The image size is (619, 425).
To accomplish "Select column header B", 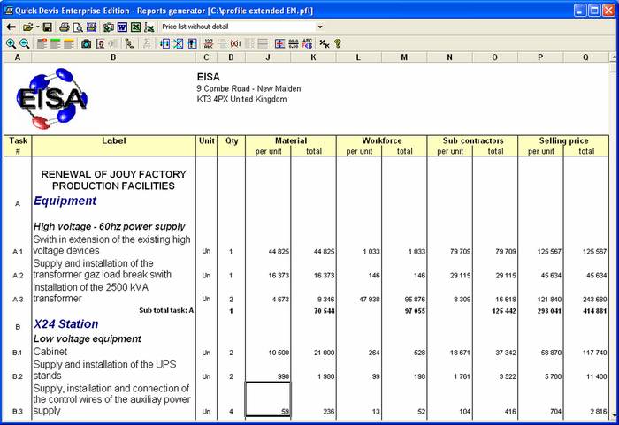I will tap(113, 57).
